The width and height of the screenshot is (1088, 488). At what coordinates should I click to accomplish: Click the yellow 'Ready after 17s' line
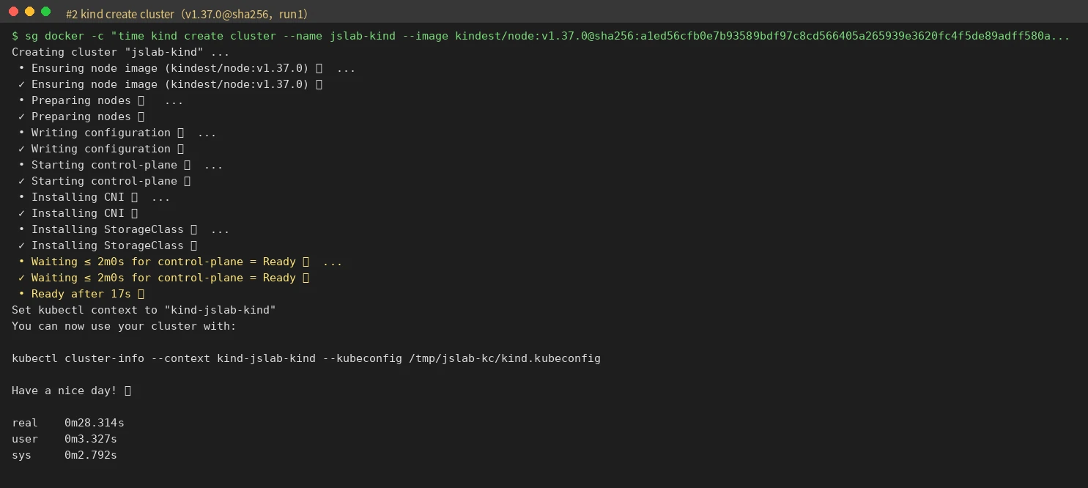click(81, 294)
